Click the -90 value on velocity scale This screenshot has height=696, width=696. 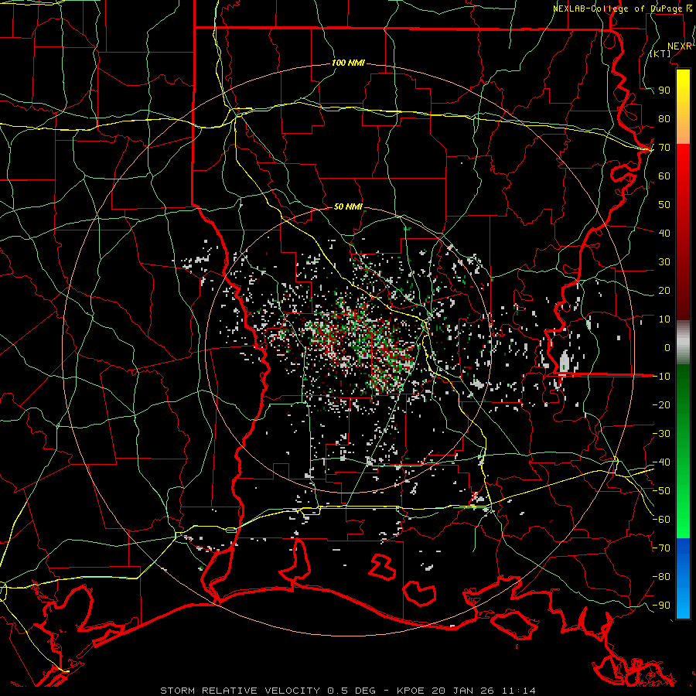[x=661, y=606]
